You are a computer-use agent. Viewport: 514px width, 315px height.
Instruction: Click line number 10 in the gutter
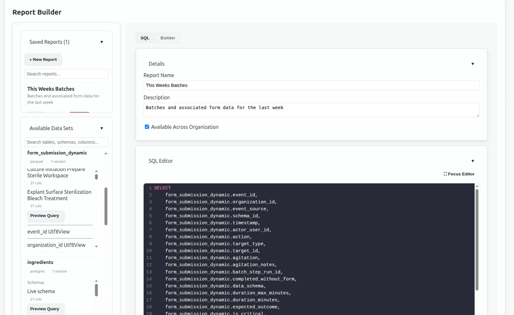point(149,251)
